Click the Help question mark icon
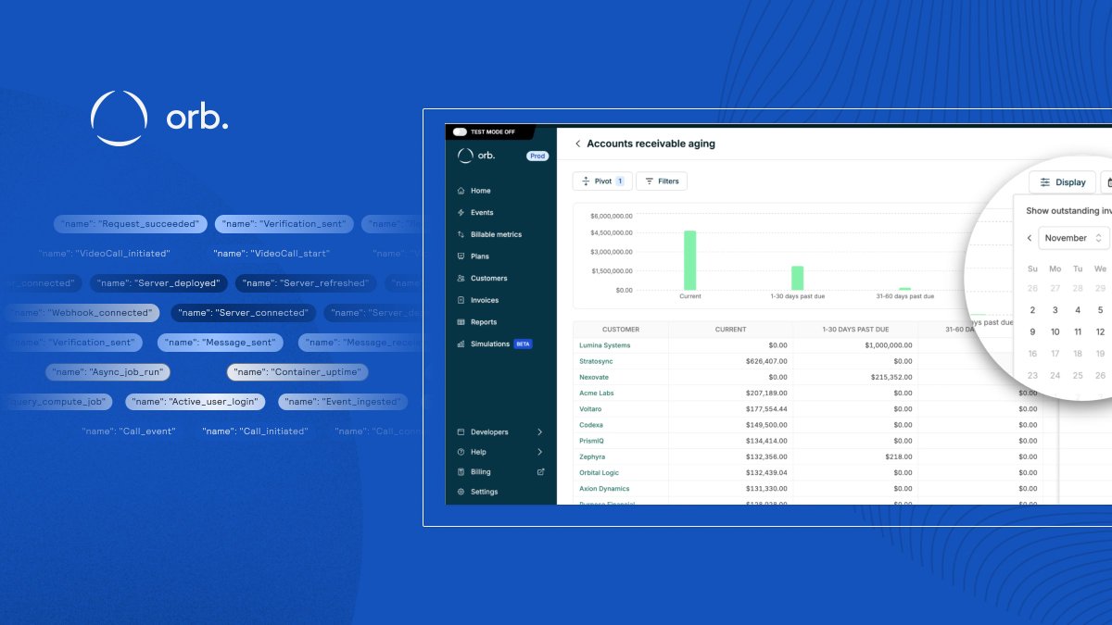1112x625 pixels. 461,452
